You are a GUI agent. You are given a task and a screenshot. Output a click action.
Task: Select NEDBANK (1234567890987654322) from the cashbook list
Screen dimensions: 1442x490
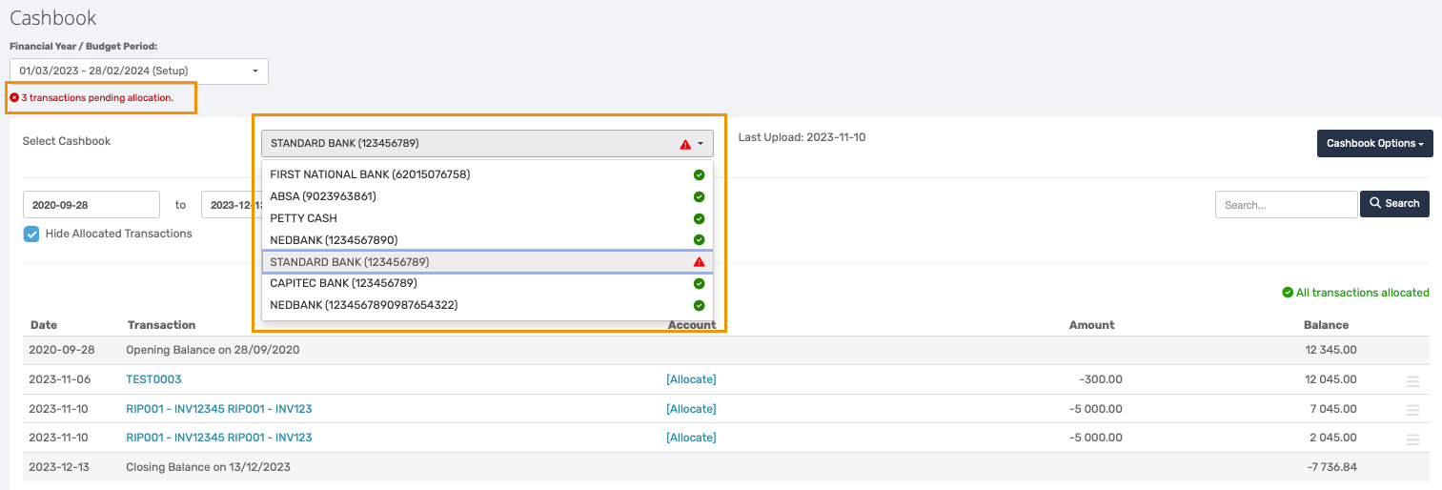487,305
